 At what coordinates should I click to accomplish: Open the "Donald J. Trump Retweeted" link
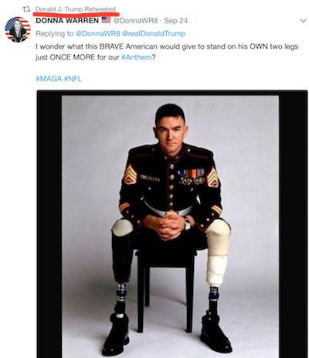76,9
